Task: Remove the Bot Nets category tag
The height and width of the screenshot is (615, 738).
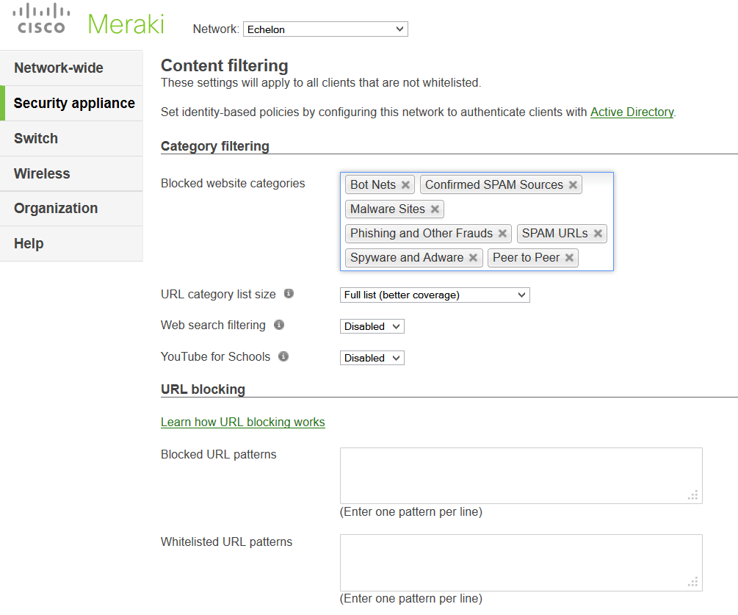Action: click(x=405, y=185)
